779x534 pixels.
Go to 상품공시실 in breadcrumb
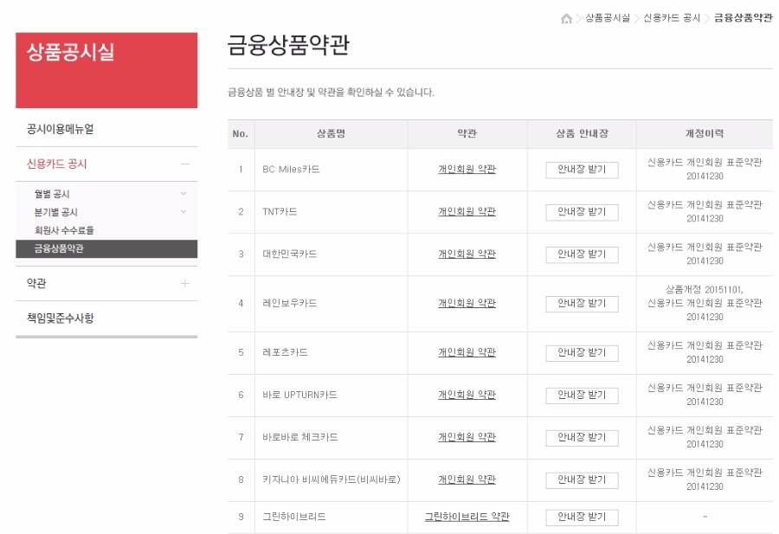coord(607,18)
